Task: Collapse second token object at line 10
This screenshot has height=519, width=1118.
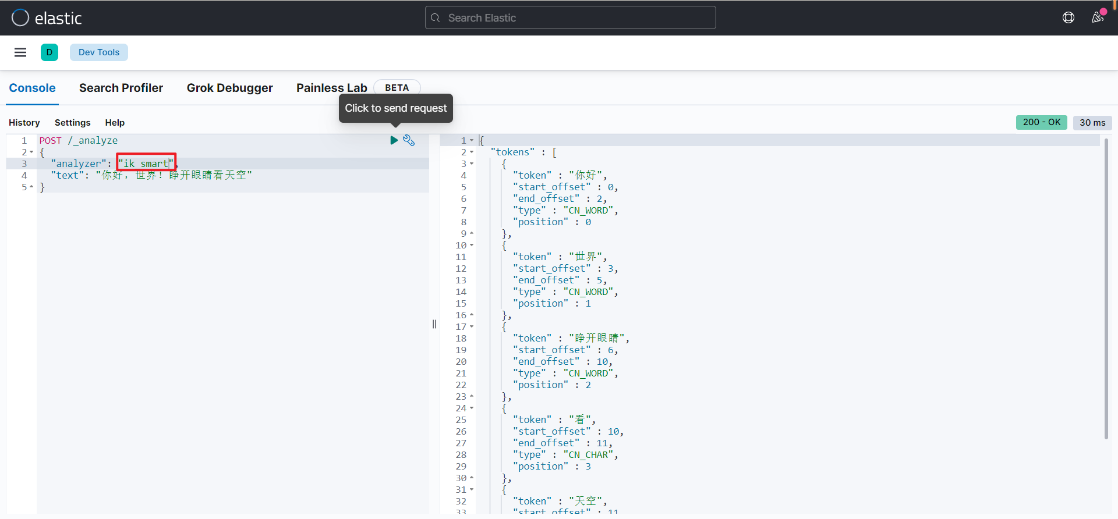Action: click(x=472, y=246)
